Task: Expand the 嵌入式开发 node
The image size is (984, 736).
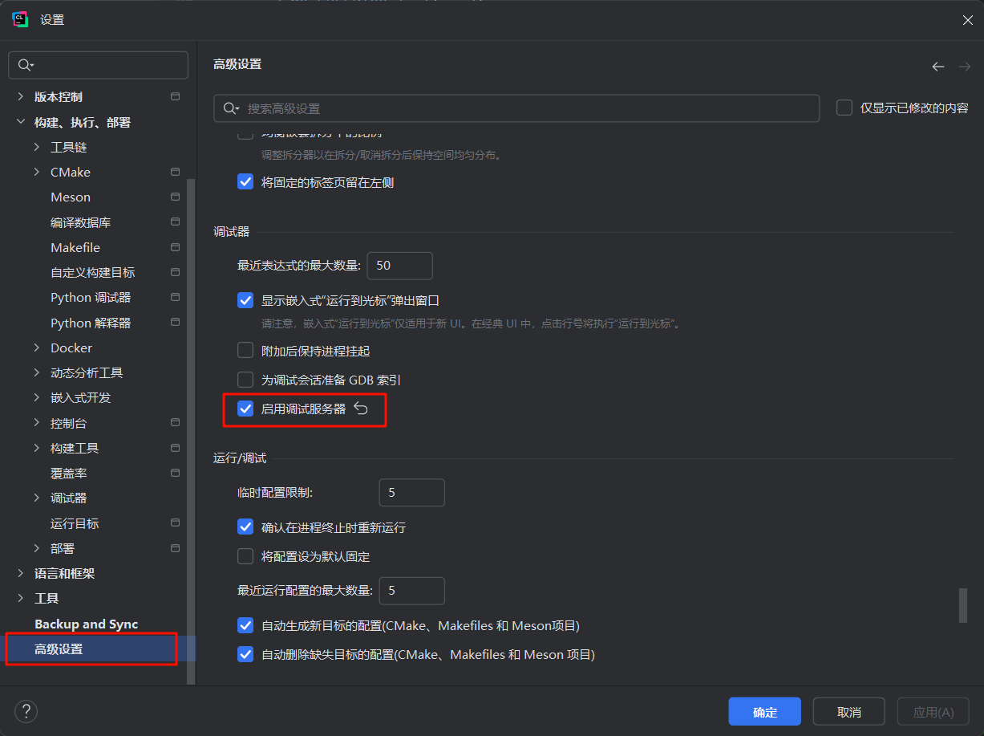Action: [37, 397]
